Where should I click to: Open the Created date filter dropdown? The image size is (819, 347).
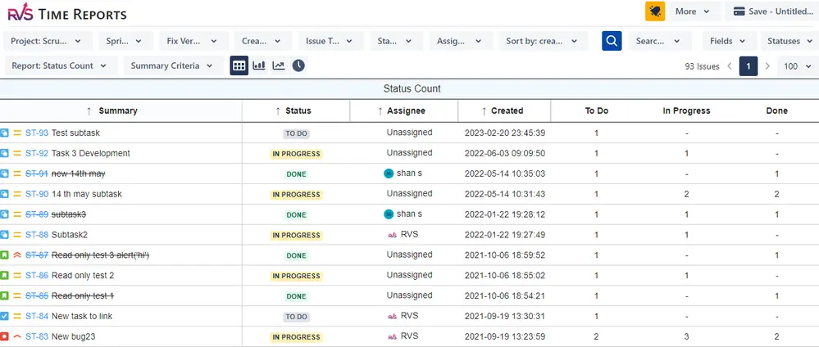[262, 41]
